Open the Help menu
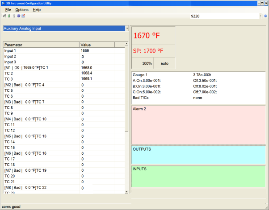Screen dimensions: 269x210 coord(37,9)
